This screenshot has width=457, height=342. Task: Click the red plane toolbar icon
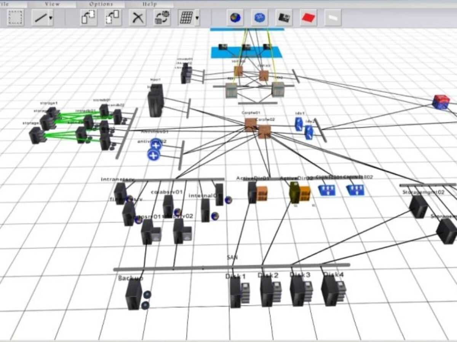click(x=307, y=17)
